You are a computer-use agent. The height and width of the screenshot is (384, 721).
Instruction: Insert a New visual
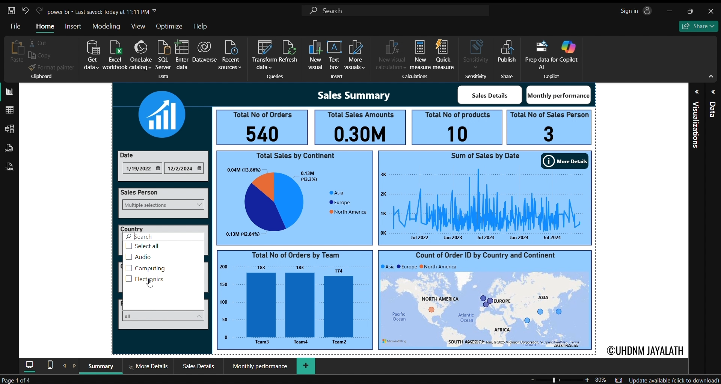point(316,55)
